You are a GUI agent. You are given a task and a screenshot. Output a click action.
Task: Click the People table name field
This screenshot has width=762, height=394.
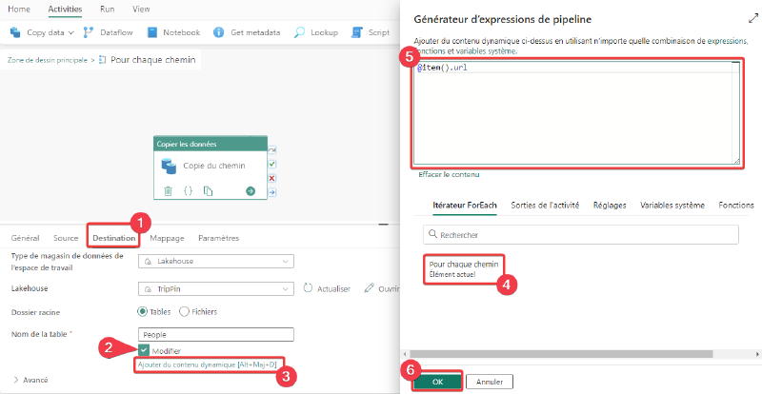pos(216,335)
